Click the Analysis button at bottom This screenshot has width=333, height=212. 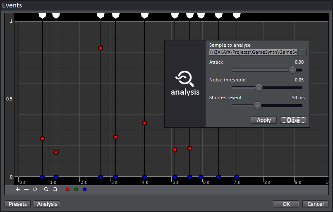pos(47,204)
